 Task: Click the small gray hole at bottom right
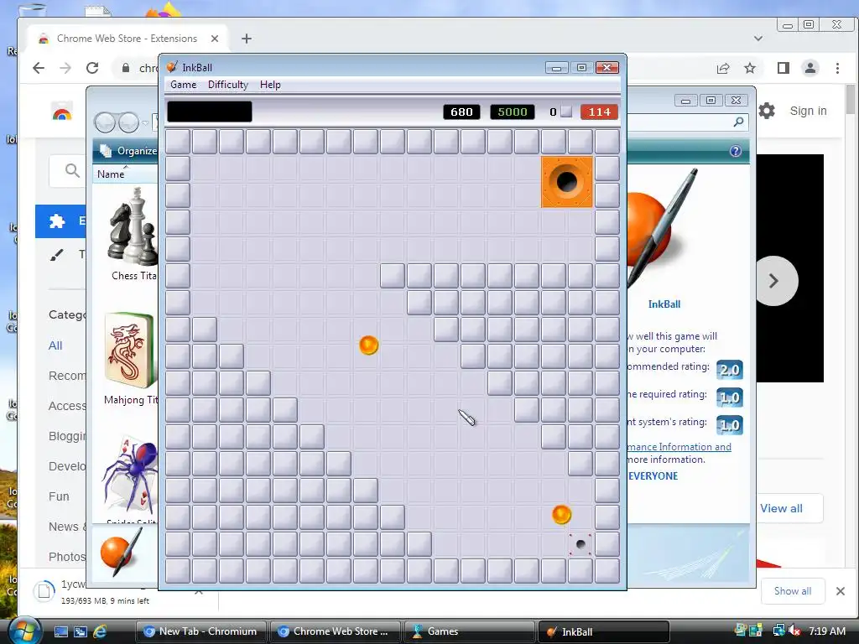tap(580, 543)
